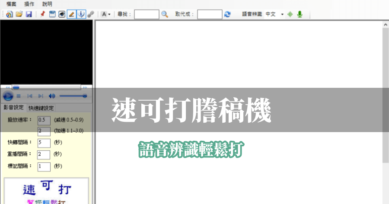The image size is (389, 204).
Task: Open media file icon in toolbar
Action: [x=10, y=14]
